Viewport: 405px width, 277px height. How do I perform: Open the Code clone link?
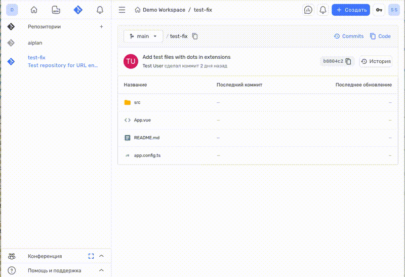(380, 36)
